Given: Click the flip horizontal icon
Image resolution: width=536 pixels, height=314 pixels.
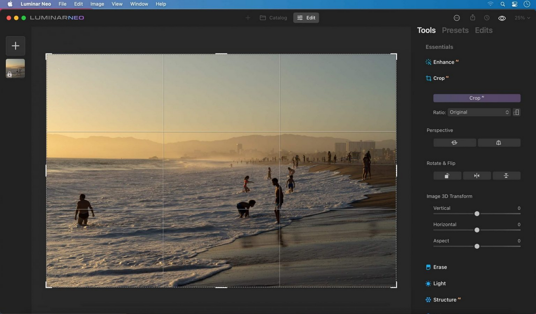Looking at the screenshot, I should tap(477, 176).
